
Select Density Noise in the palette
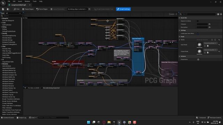point(7,38)
